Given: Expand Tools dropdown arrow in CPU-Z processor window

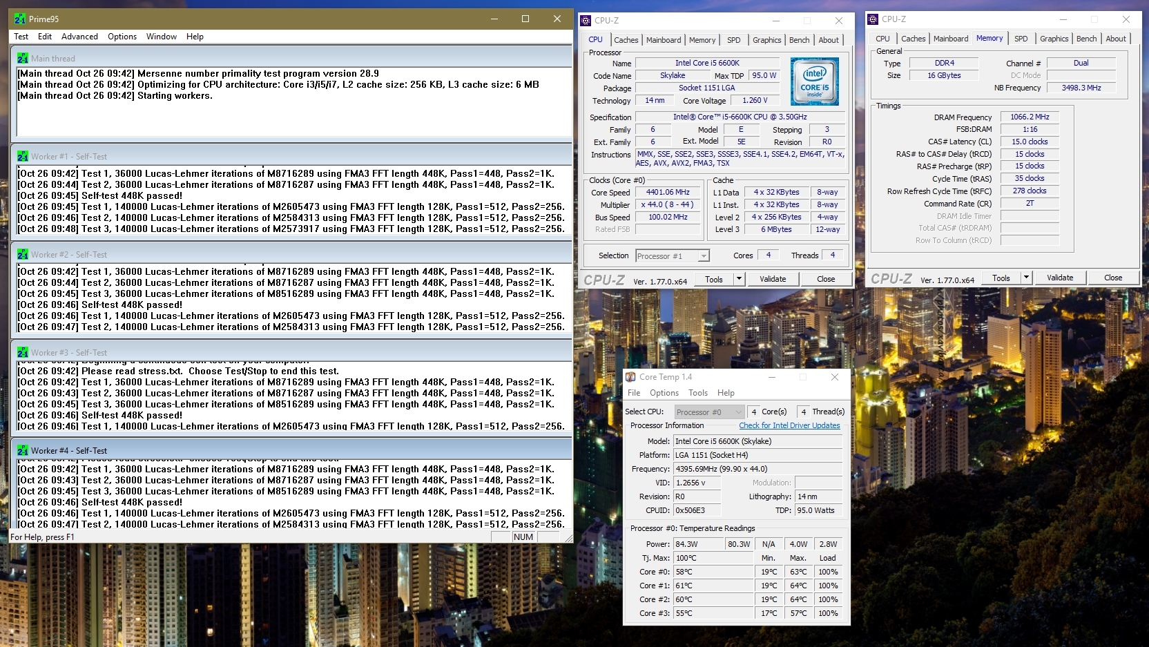Looking at the screenshot, I should point(739,279).
